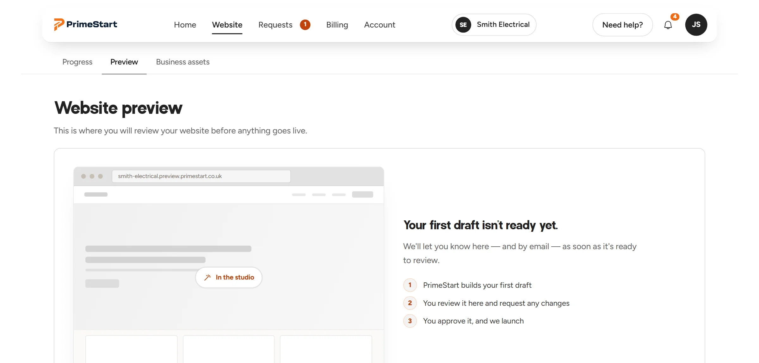Click the magic wand studio icon
Viewport: 759px width, 363px height.
[x=207, y=277]
